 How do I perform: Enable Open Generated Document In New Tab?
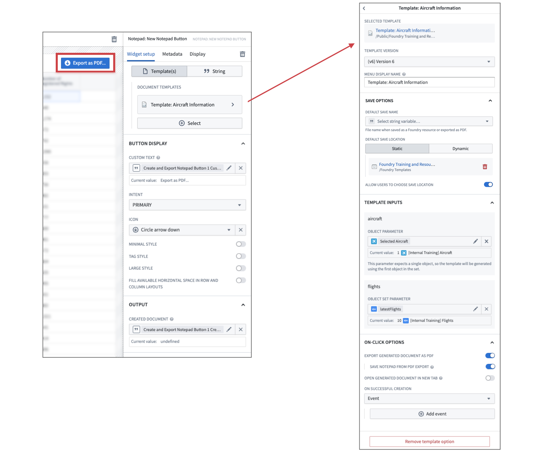[x=490, y=378]
